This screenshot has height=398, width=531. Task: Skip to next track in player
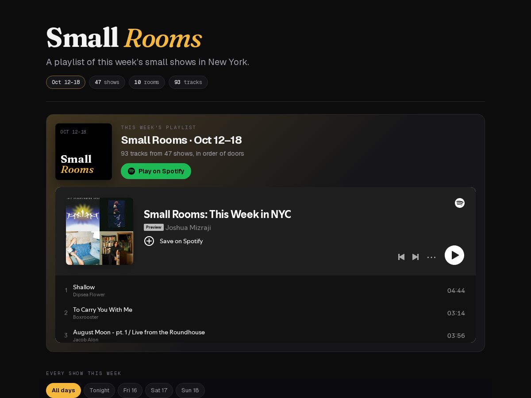coord(416,257)
